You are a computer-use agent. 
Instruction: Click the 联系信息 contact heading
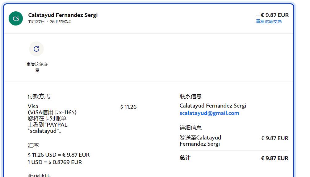point(191,96)
